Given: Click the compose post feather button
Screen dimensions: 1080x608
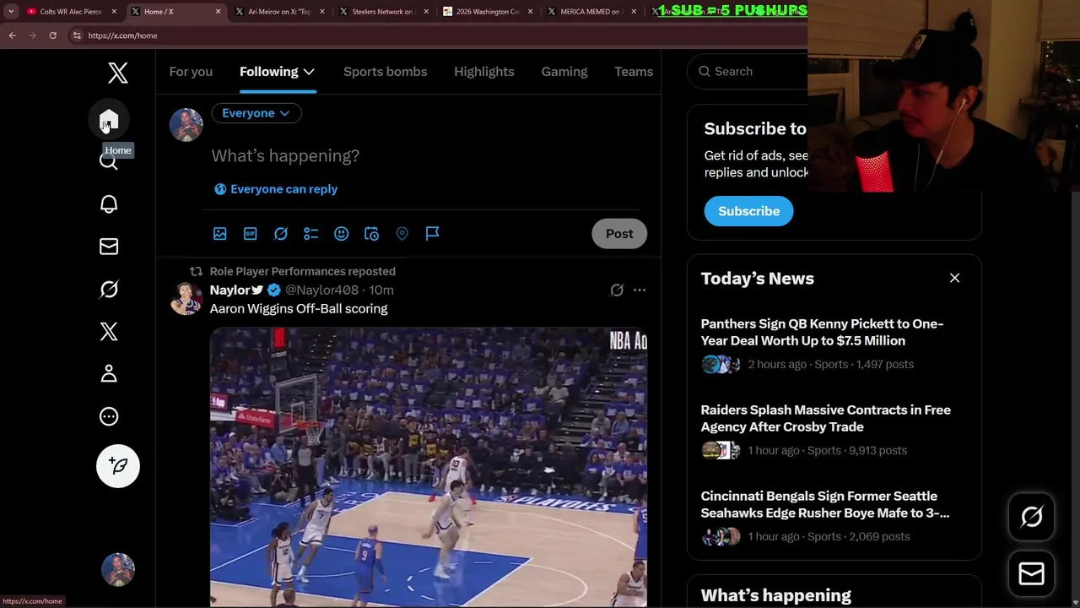Looking at the screenshot, I should [118, 466].
